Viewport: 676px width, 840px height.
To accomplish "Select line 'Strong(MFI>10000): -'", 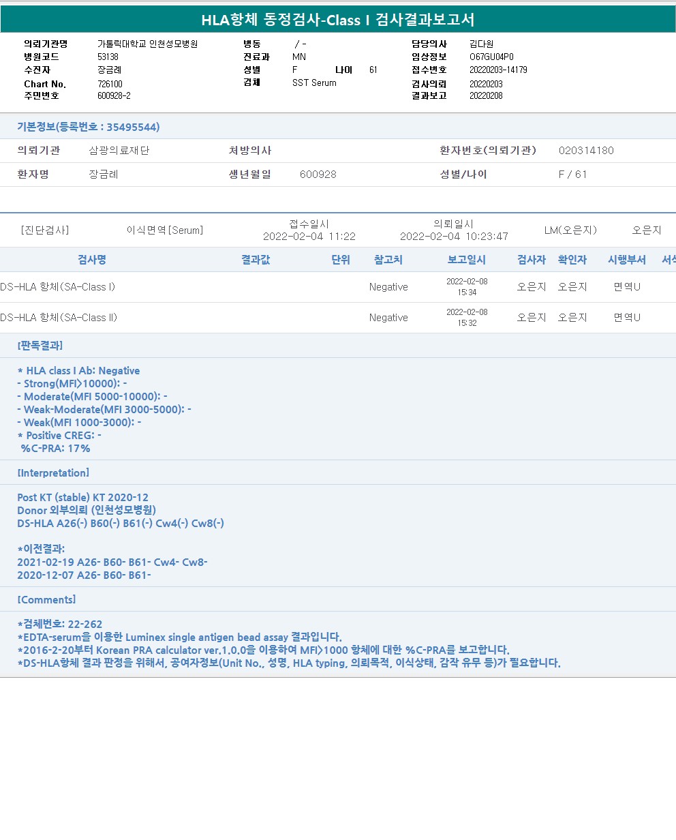I will (x=72, y=384).
